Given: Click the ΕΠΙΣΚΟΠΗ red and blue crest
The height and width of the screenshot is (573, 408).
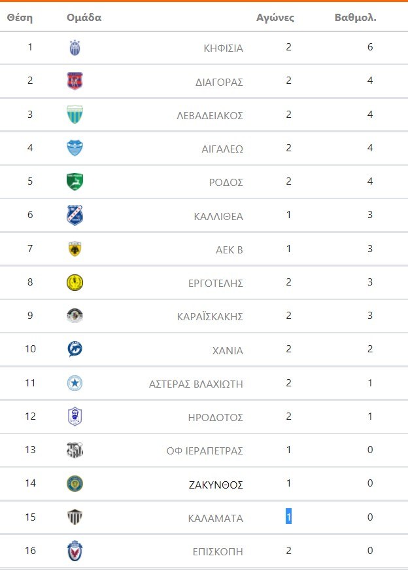Looking at the screenshot, I should [x=75, y=551].
